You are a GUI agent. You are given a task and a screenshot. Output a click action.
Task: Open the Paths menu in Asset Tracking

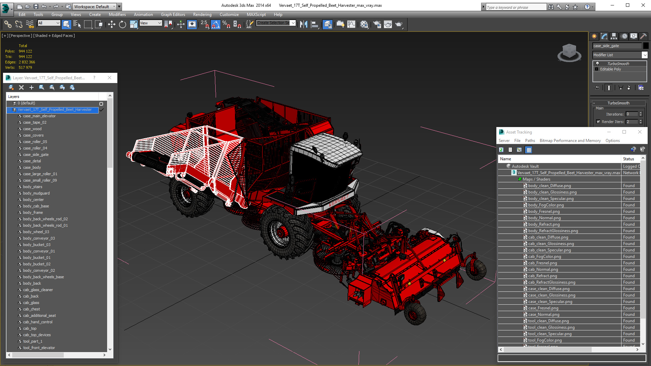click(x=530, y=141)
